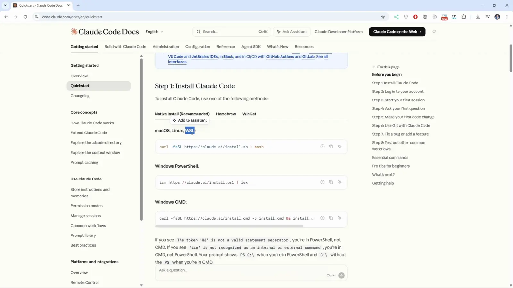Copy the curl install.sh bash command
The width and height of the screenshot is (513, 288).
(331, 147)
